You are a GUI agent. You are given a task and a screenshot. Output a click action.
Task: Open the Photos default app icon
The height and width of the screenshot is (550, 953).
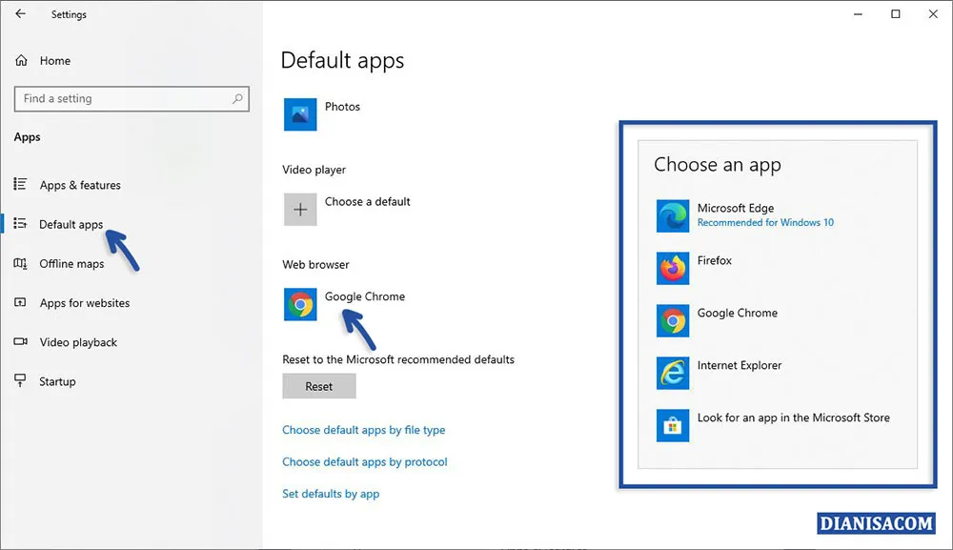coord(299,113)
